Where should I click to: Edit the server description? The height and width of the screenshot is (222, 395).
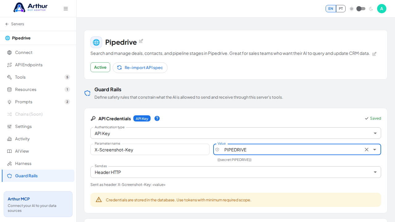pyautogui.click(x=374, y=54)
